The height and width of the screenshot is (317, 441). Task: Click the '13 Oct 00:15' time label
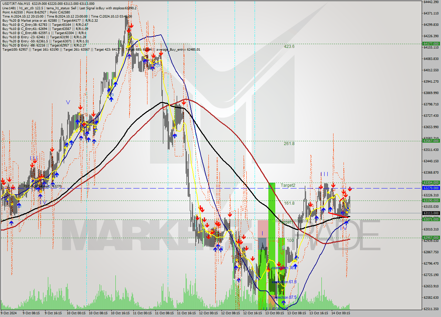click(274, 313)
